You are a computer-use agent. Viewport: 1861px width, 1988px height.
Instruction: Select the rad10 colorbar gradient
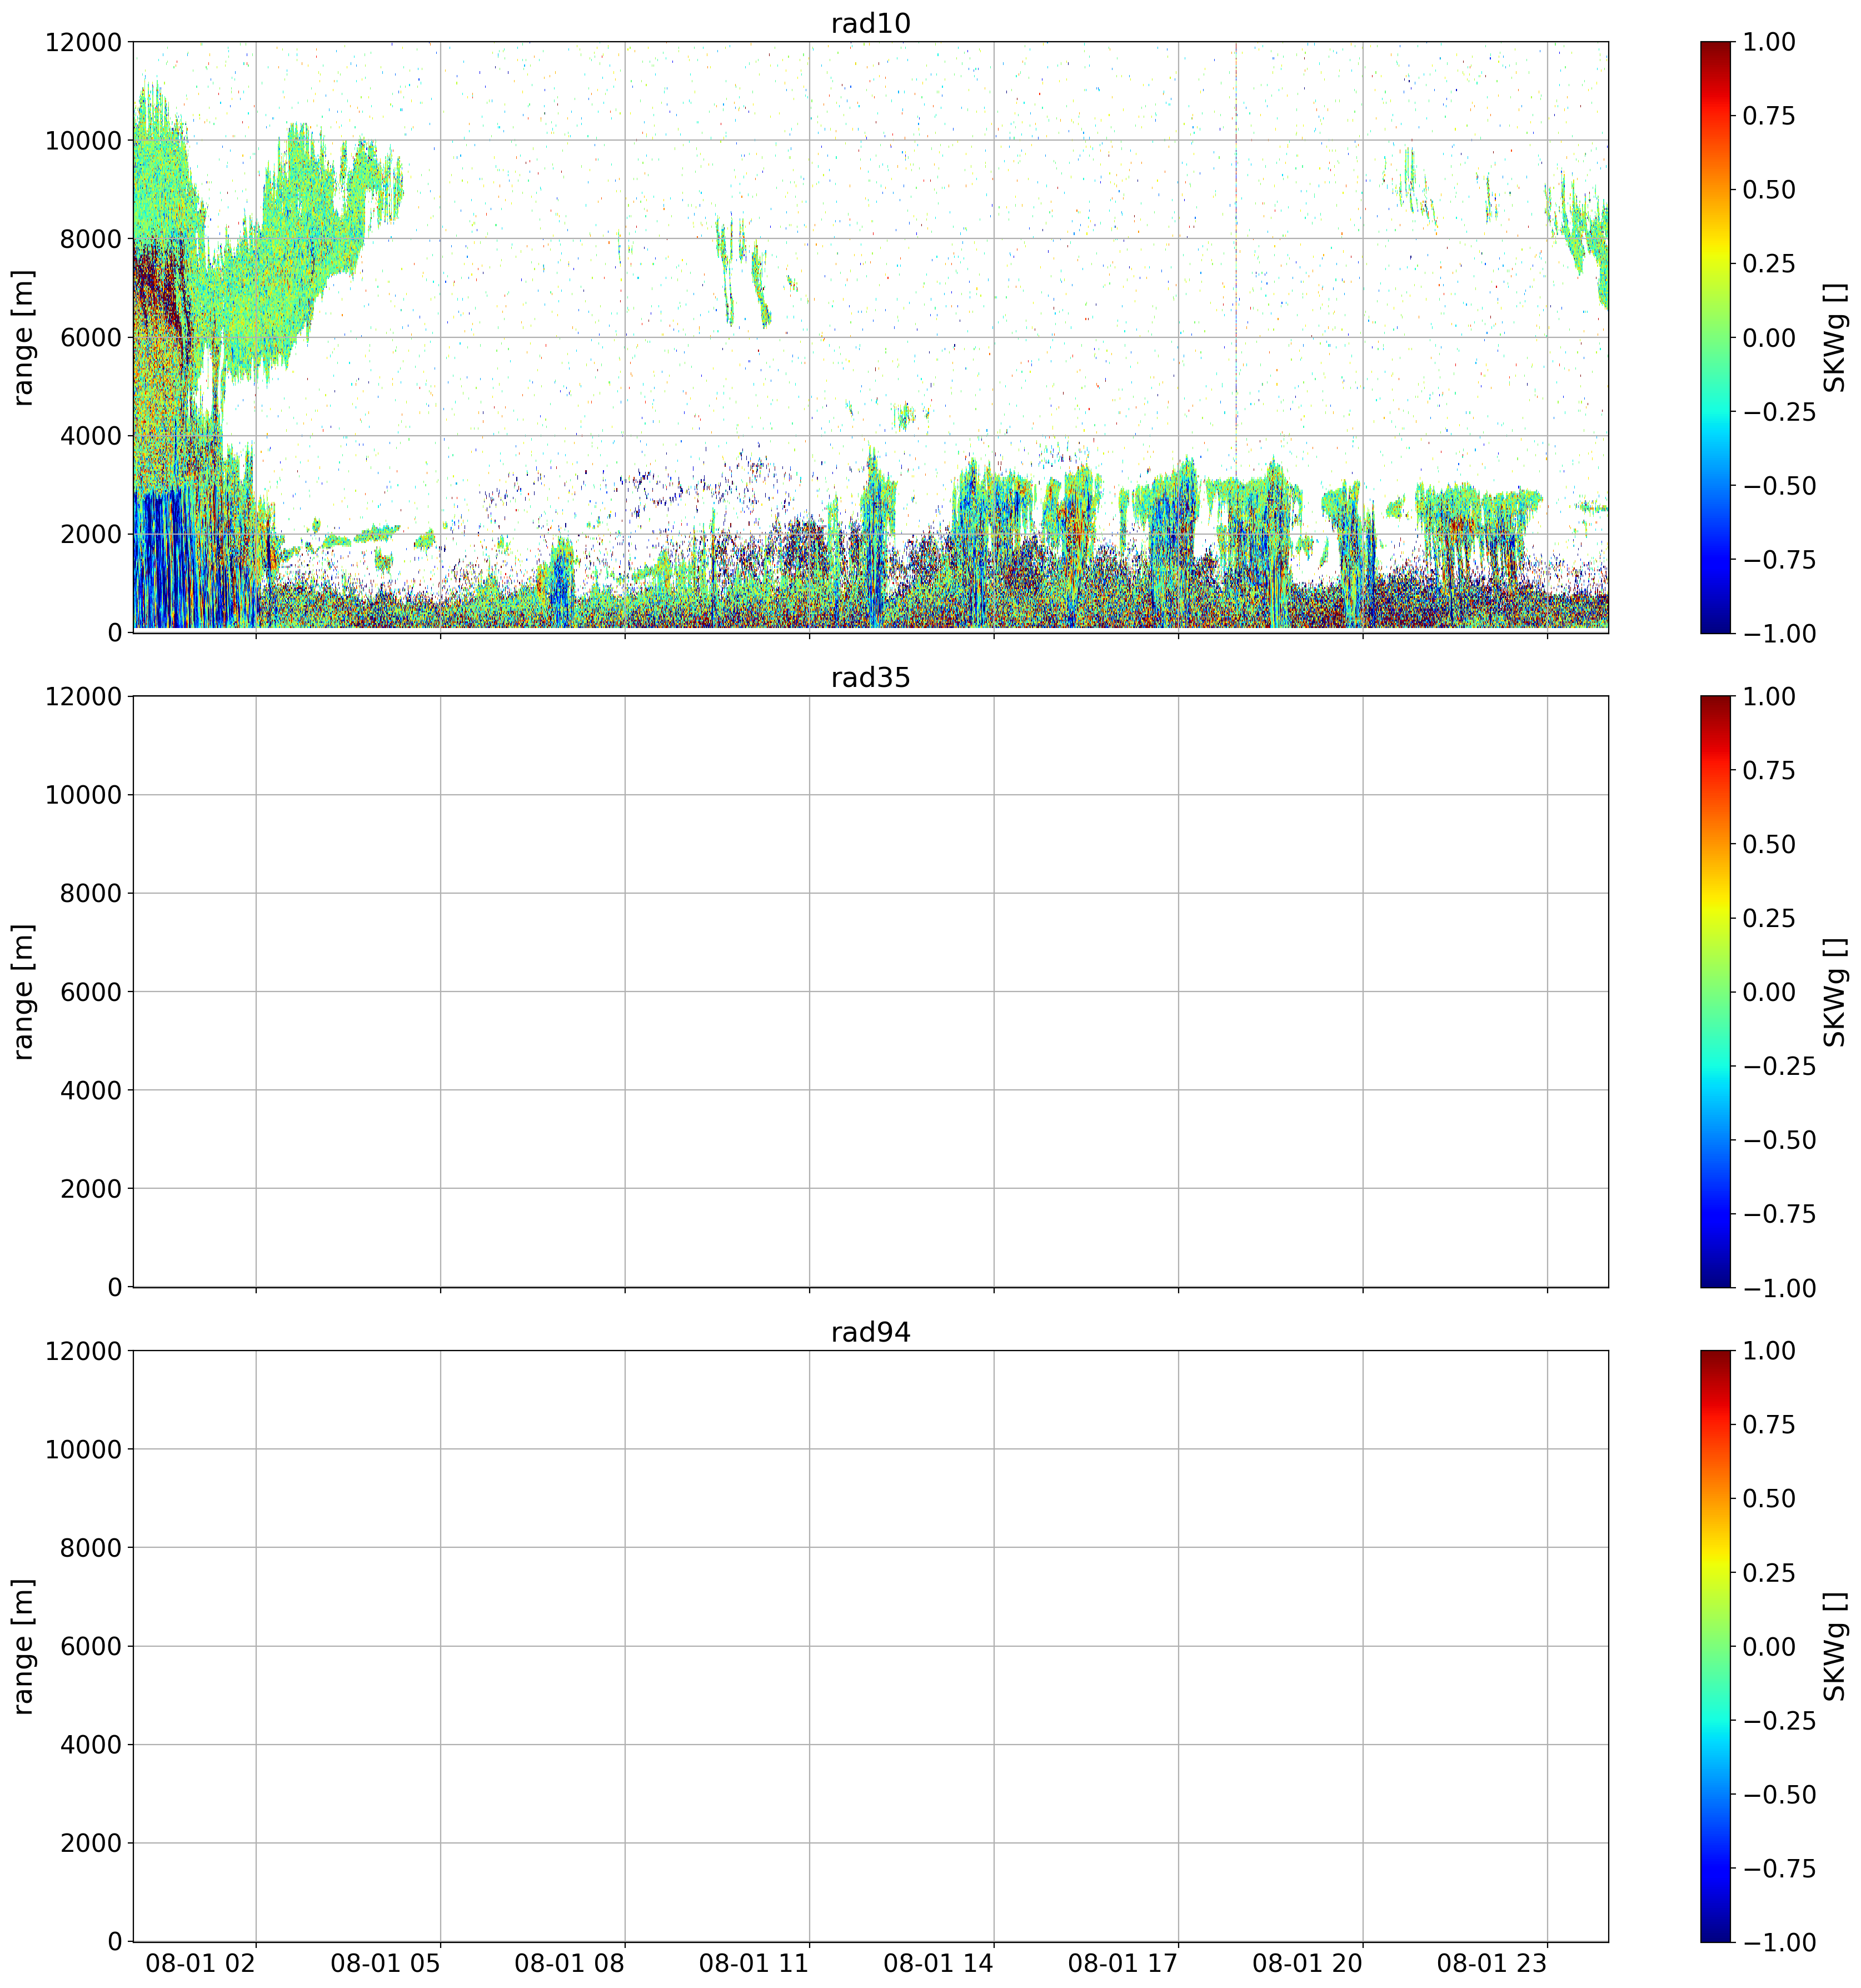pyautogui.click(x=1715, y=337)
